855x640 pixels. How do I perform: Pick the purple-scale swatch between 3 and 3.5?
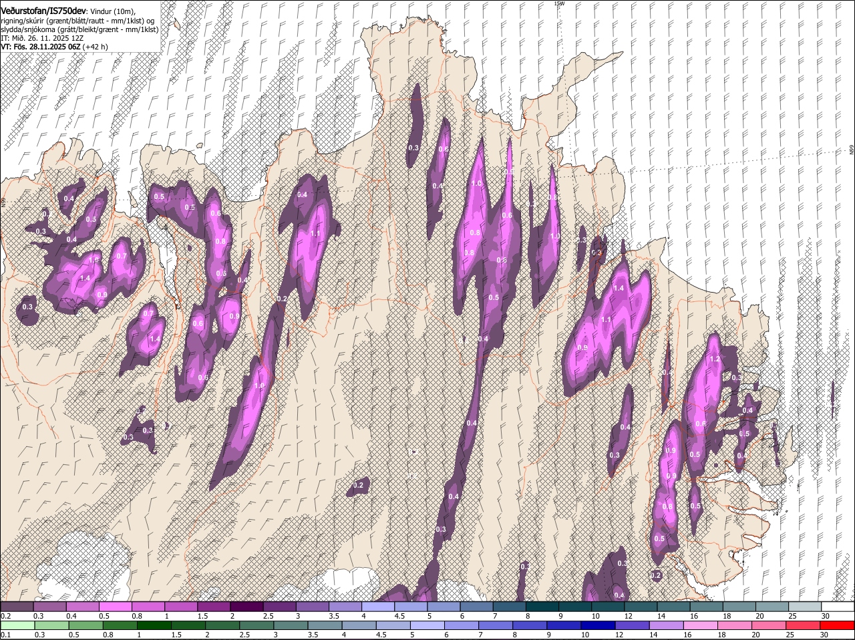pyautogui.click(x=313, y=607)
